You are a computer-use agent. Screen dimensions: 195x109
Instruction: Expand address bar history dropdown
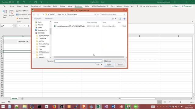pos(95,15)
